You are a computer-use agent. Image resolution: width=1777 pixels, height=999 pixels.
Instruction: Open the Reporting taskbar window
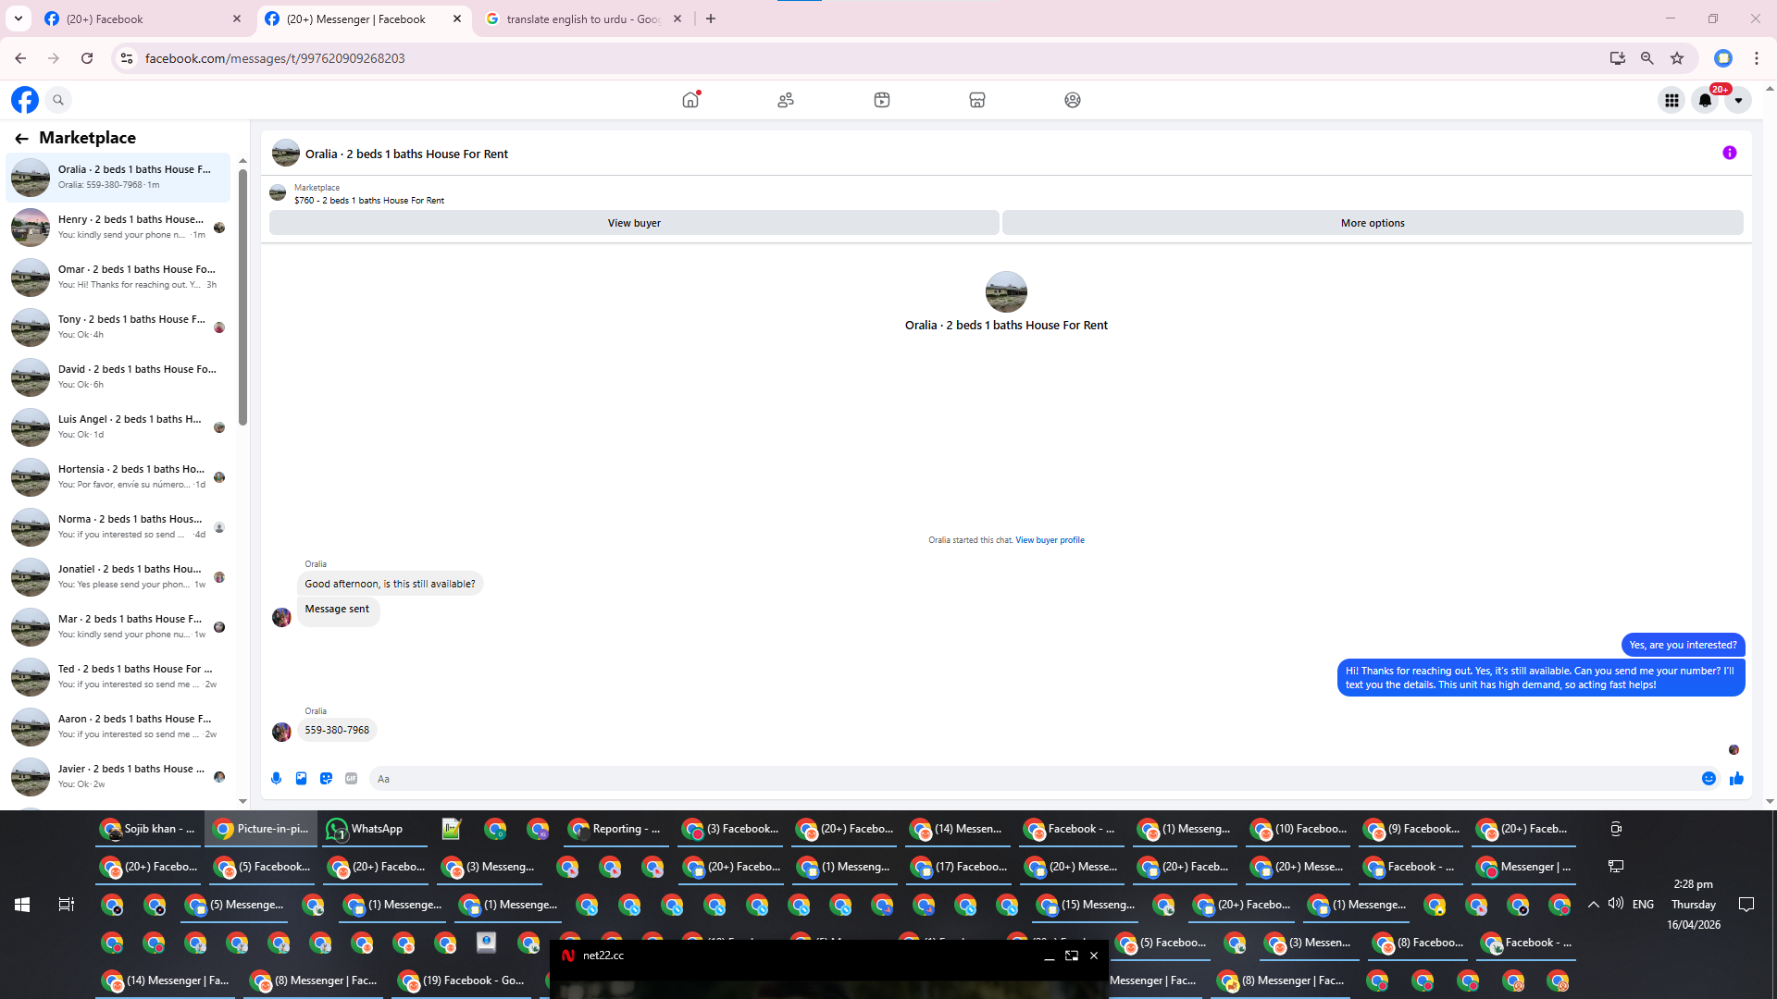point(615,829)
